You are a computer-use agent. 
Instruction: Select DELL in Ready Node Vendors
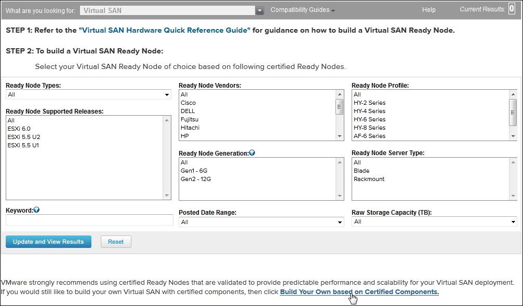tap(188, 111)
